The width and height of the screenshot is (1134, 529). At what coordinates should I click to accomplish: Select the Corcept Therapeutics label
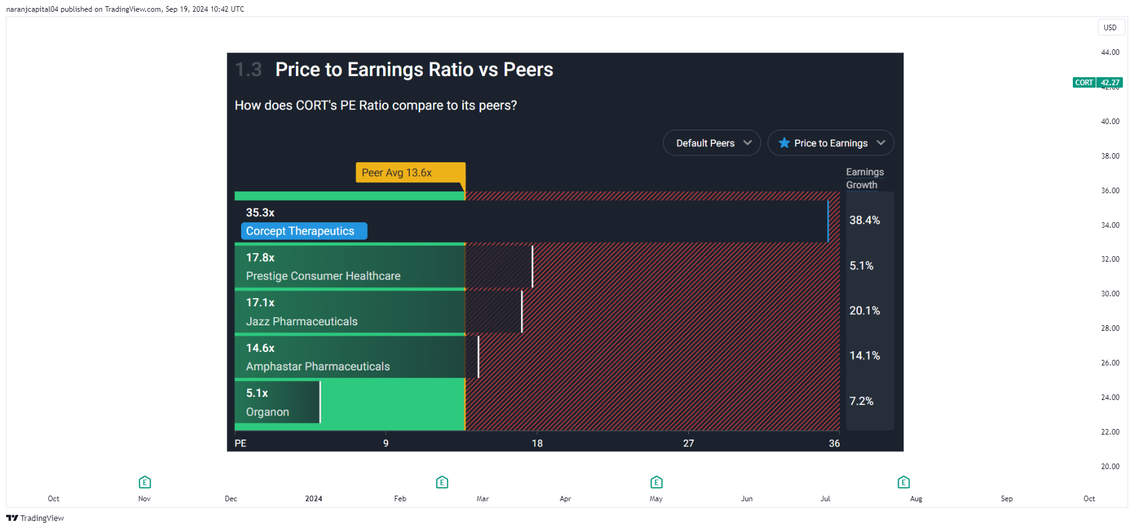click(304, 231)
